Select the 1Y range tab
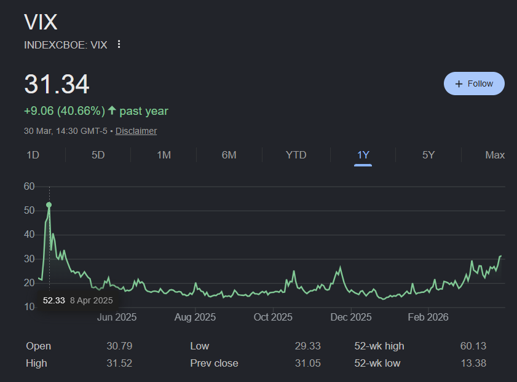The width and height of the screenshot is (517, 382). click(x=363, y=155)
